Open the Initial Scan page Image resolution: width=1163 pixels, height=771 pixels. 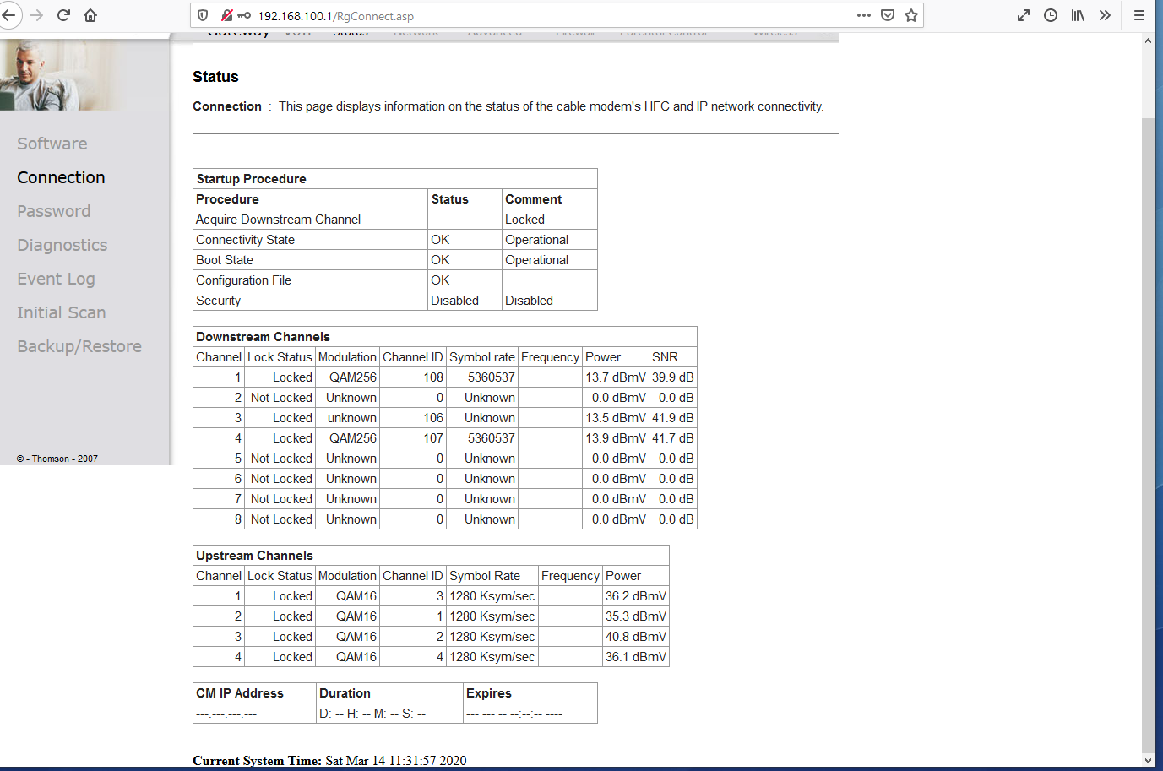click(x=62, y=312)
